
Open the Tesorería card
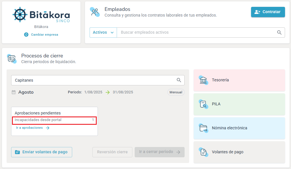[239, 80]
